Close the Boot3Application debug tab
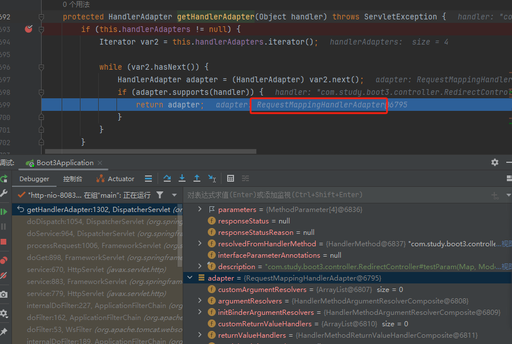 click(x=100, y=163)
